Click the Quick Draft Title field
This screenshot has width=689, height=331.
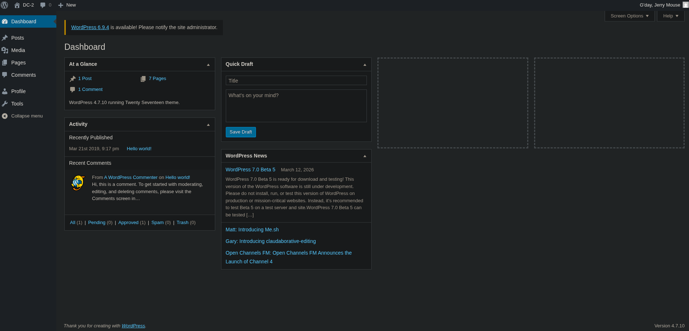pos(296,81)
